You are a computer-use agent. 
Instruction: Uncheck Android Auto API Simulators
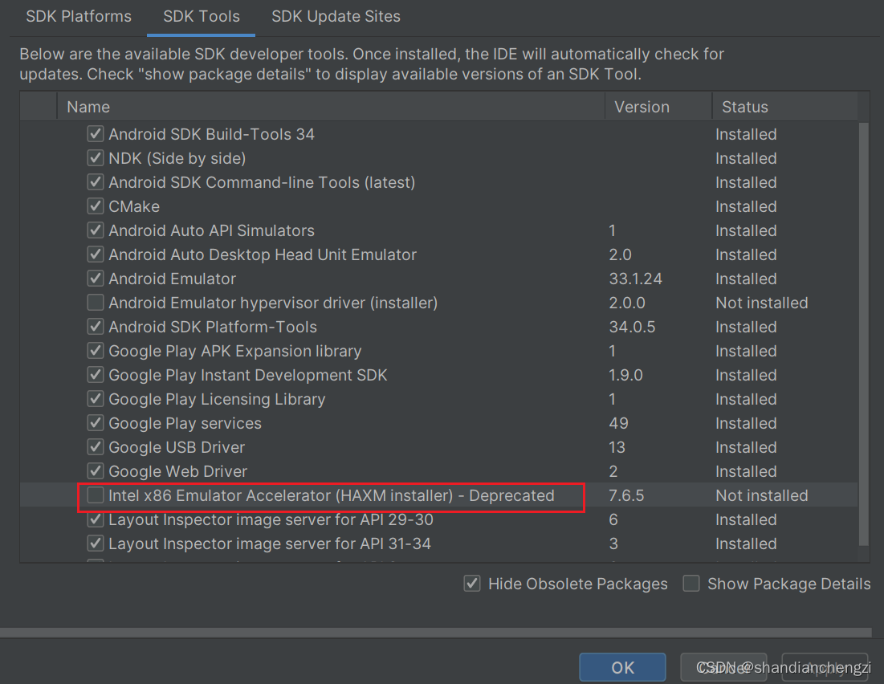pyautogui.click(x=96, y=230)
